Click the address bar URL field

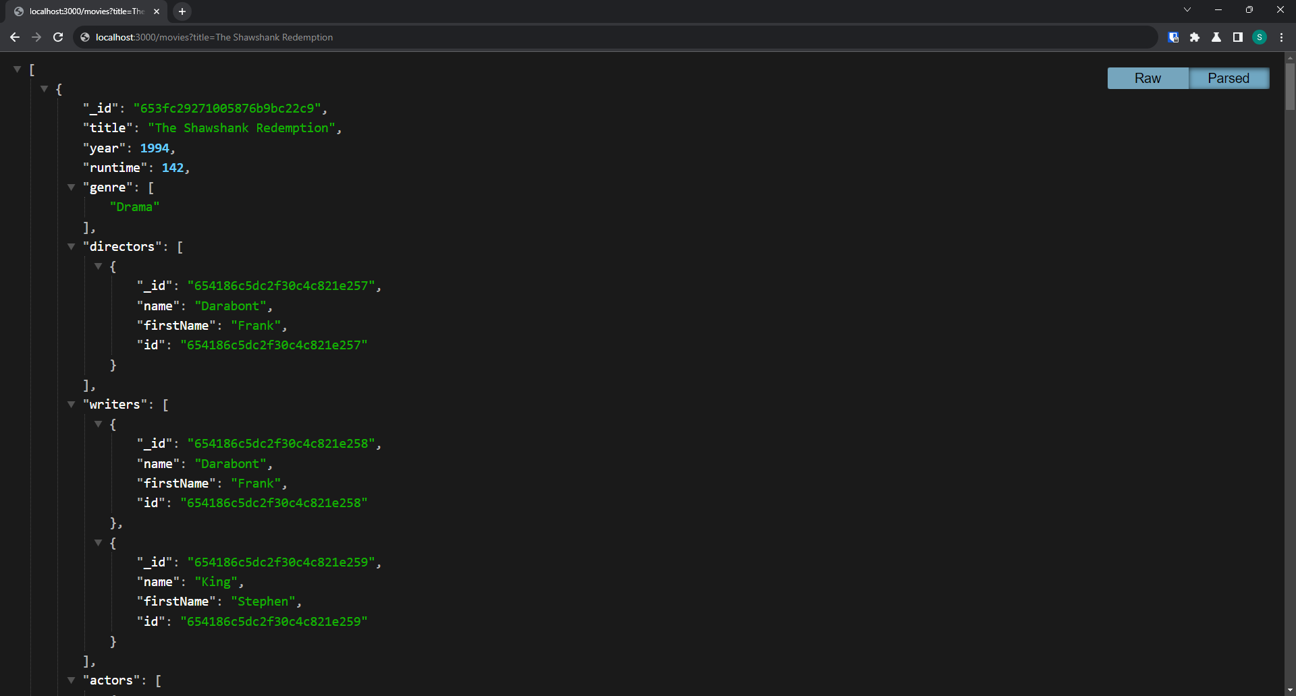(540, 37)
